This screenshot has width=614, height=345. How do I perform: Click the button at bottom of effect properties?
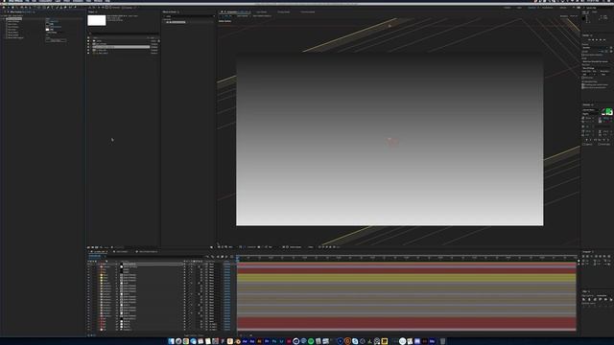coord(56,40)
